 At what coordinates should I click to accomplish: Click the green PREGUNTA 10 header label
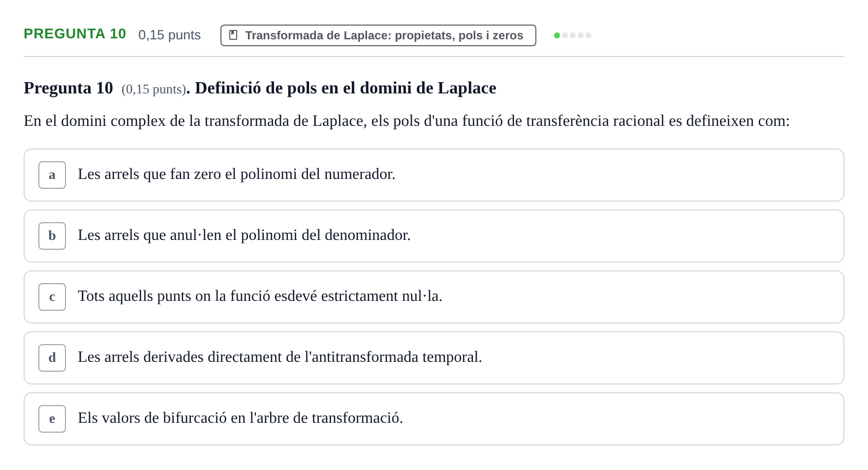click(75, 34)
